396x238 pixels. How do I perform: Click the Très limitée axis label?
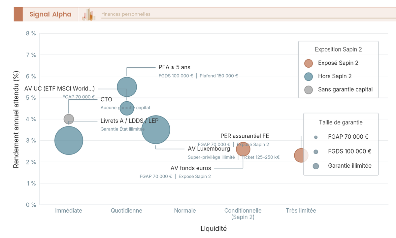coord(301,211)
